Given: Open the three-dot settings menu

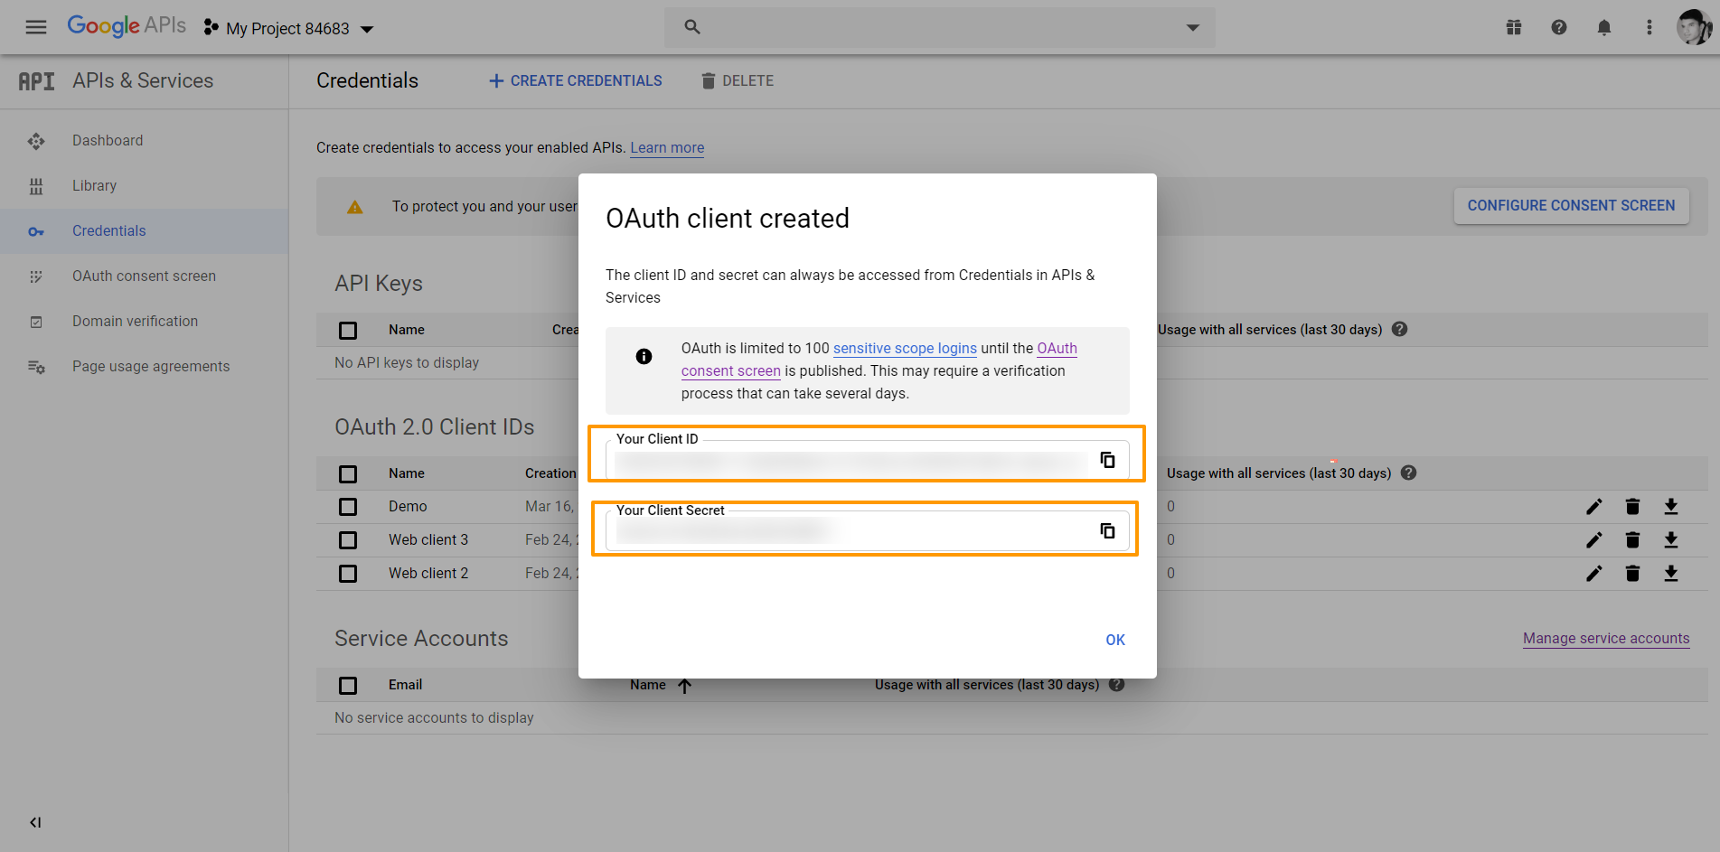Looking at the screenshot, I should point(1650,27).
